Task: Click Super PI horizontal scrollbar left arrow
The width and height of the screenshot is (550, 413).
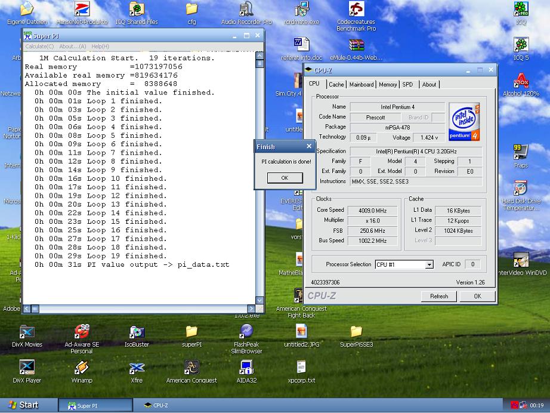Action: point(27,309)
